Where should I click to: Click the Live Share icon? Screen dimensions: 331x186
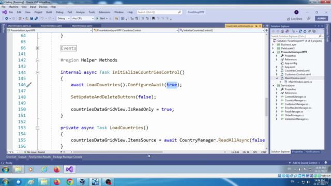pyautogui.click(x=289, y=19)
